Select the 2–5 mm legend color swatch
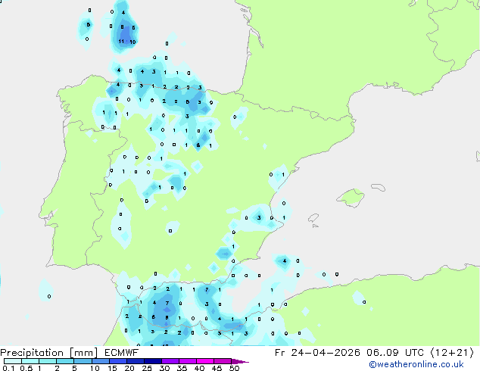 [x=65, y=361]
